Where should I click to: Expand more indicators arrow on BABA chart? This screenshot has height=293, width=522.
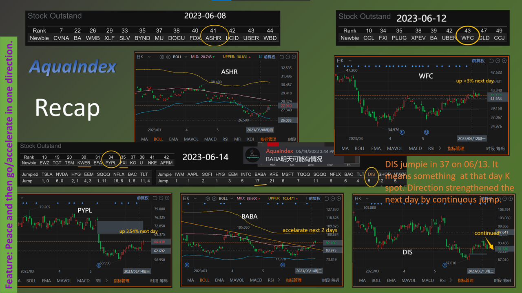279,280
